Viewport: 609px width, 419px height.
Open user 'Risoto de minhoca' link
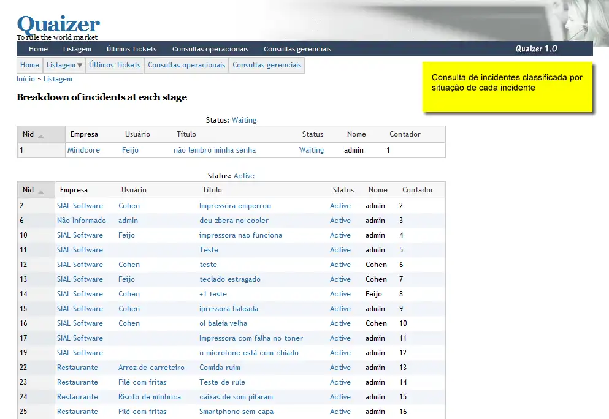(x=150, y=397)
